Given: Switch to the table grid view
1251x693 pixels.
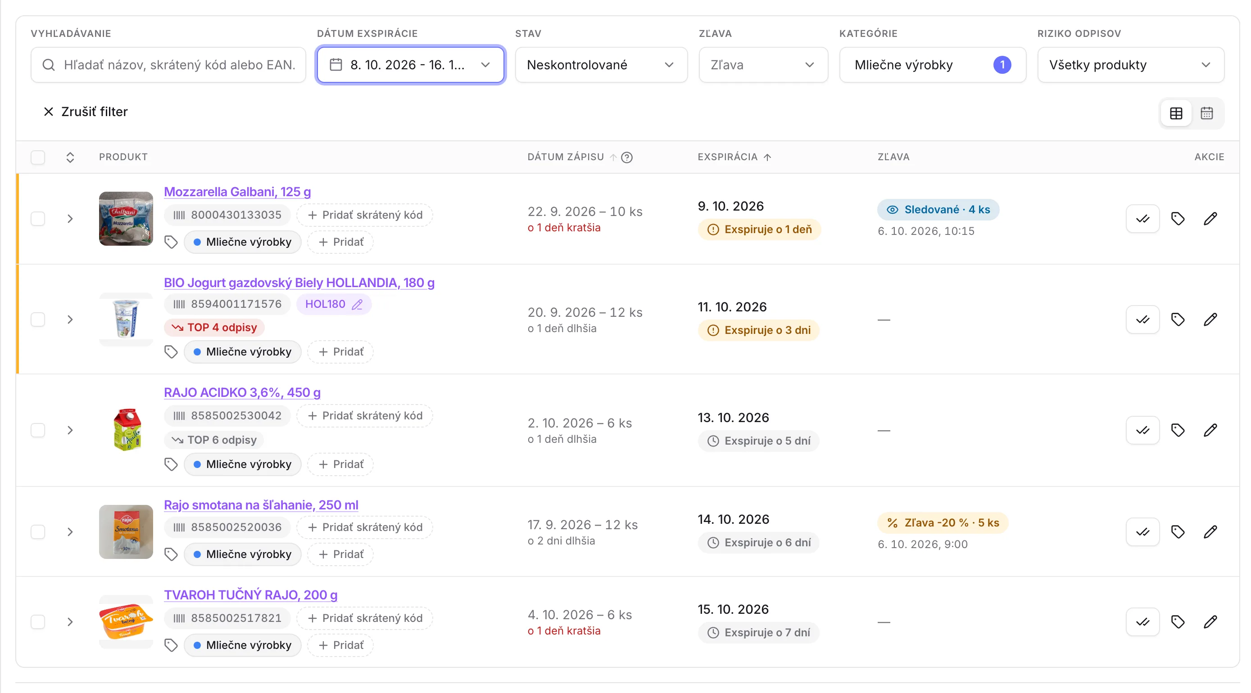Looking at the screenshot, I should click(x=1176, y=113).
